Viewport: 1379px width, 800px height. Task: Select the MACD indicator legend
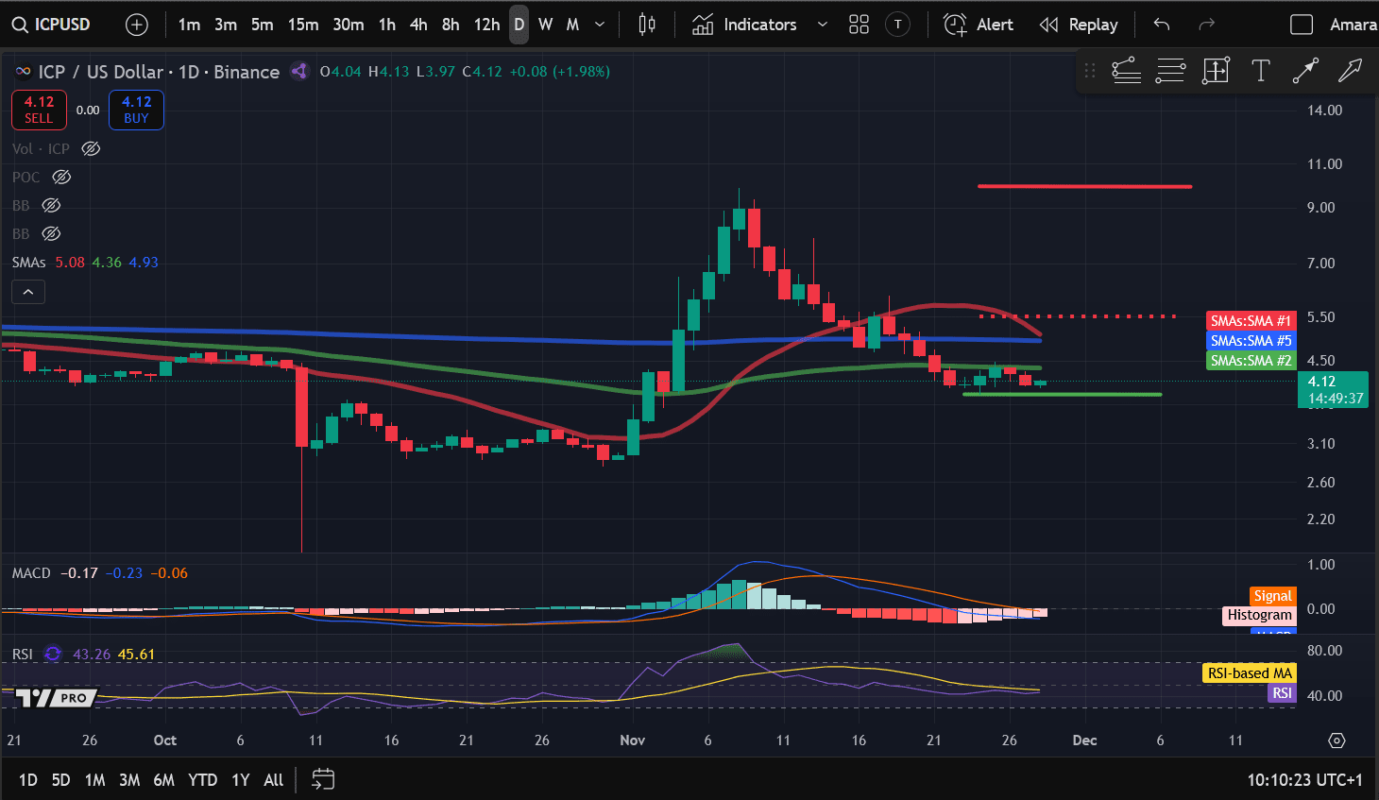(x=31, y=572)
